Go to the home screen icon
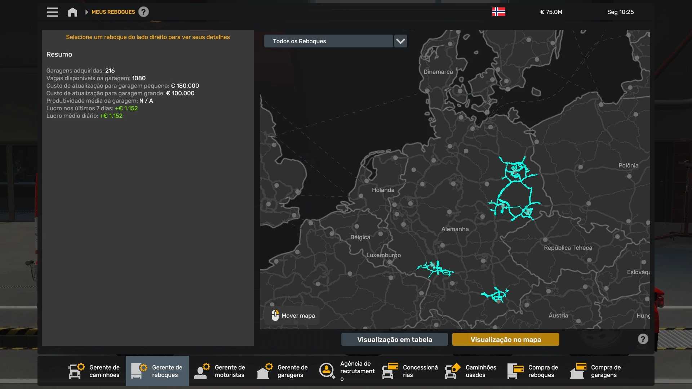The image size is (692, 389). (72, 12)
